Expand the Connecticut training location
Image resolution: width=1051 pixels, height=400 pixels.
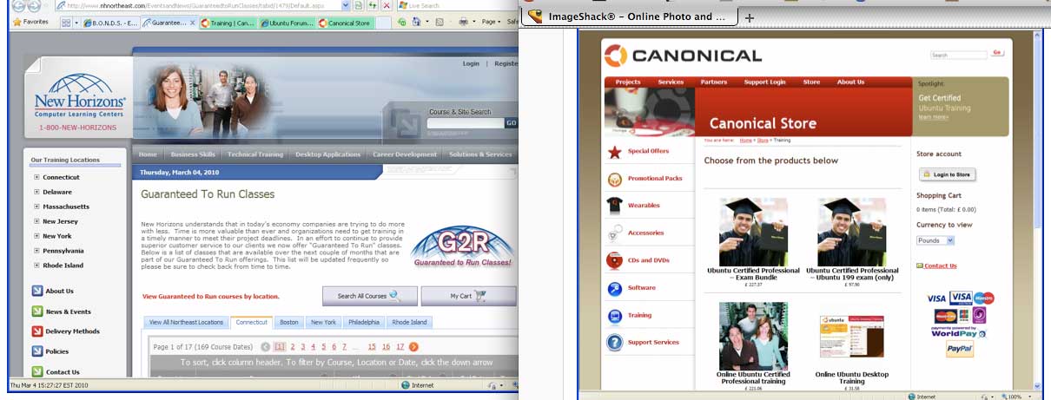[36, 177]
